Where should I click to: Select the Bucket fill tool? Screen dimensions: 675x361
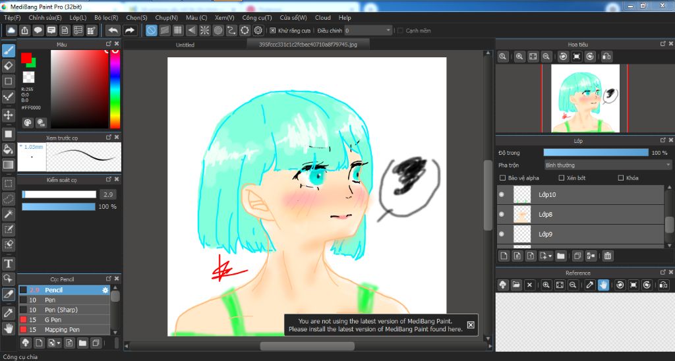point(8,150)
